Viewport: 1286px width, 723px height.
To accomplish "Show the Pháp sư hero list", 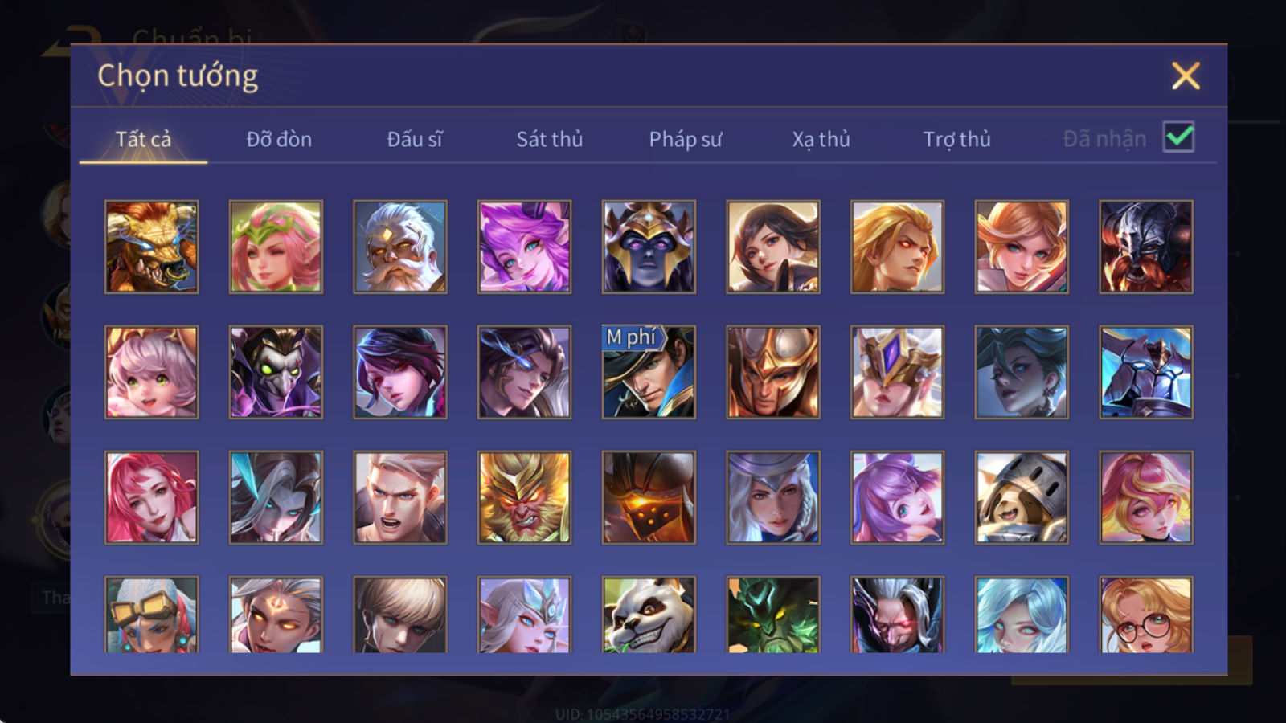I will coord(686,139).
